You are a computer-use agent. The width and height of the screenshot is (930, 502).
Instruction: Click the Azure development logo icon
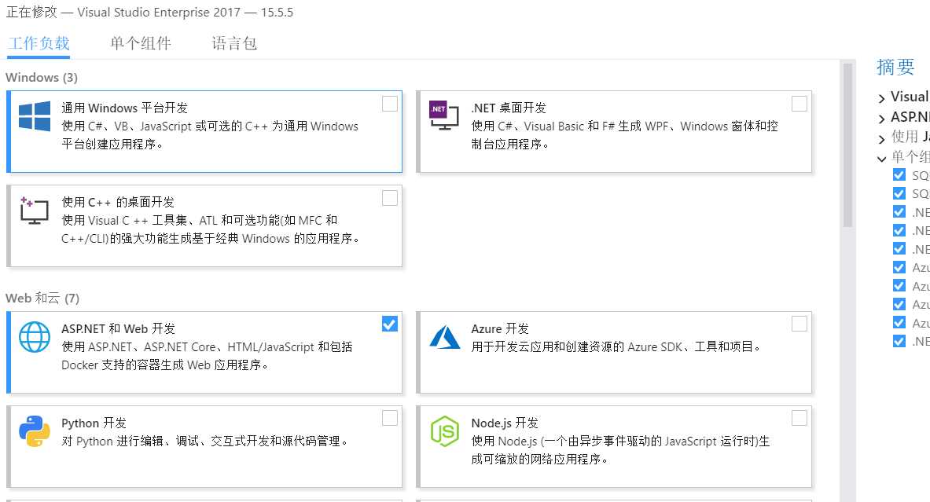(445, 337)
